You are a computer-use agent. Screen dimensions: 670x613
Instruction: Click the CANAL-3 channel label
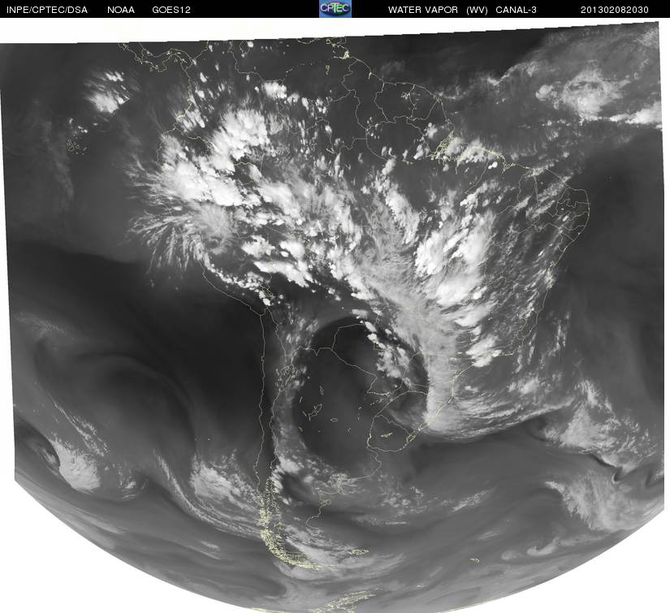517,10
